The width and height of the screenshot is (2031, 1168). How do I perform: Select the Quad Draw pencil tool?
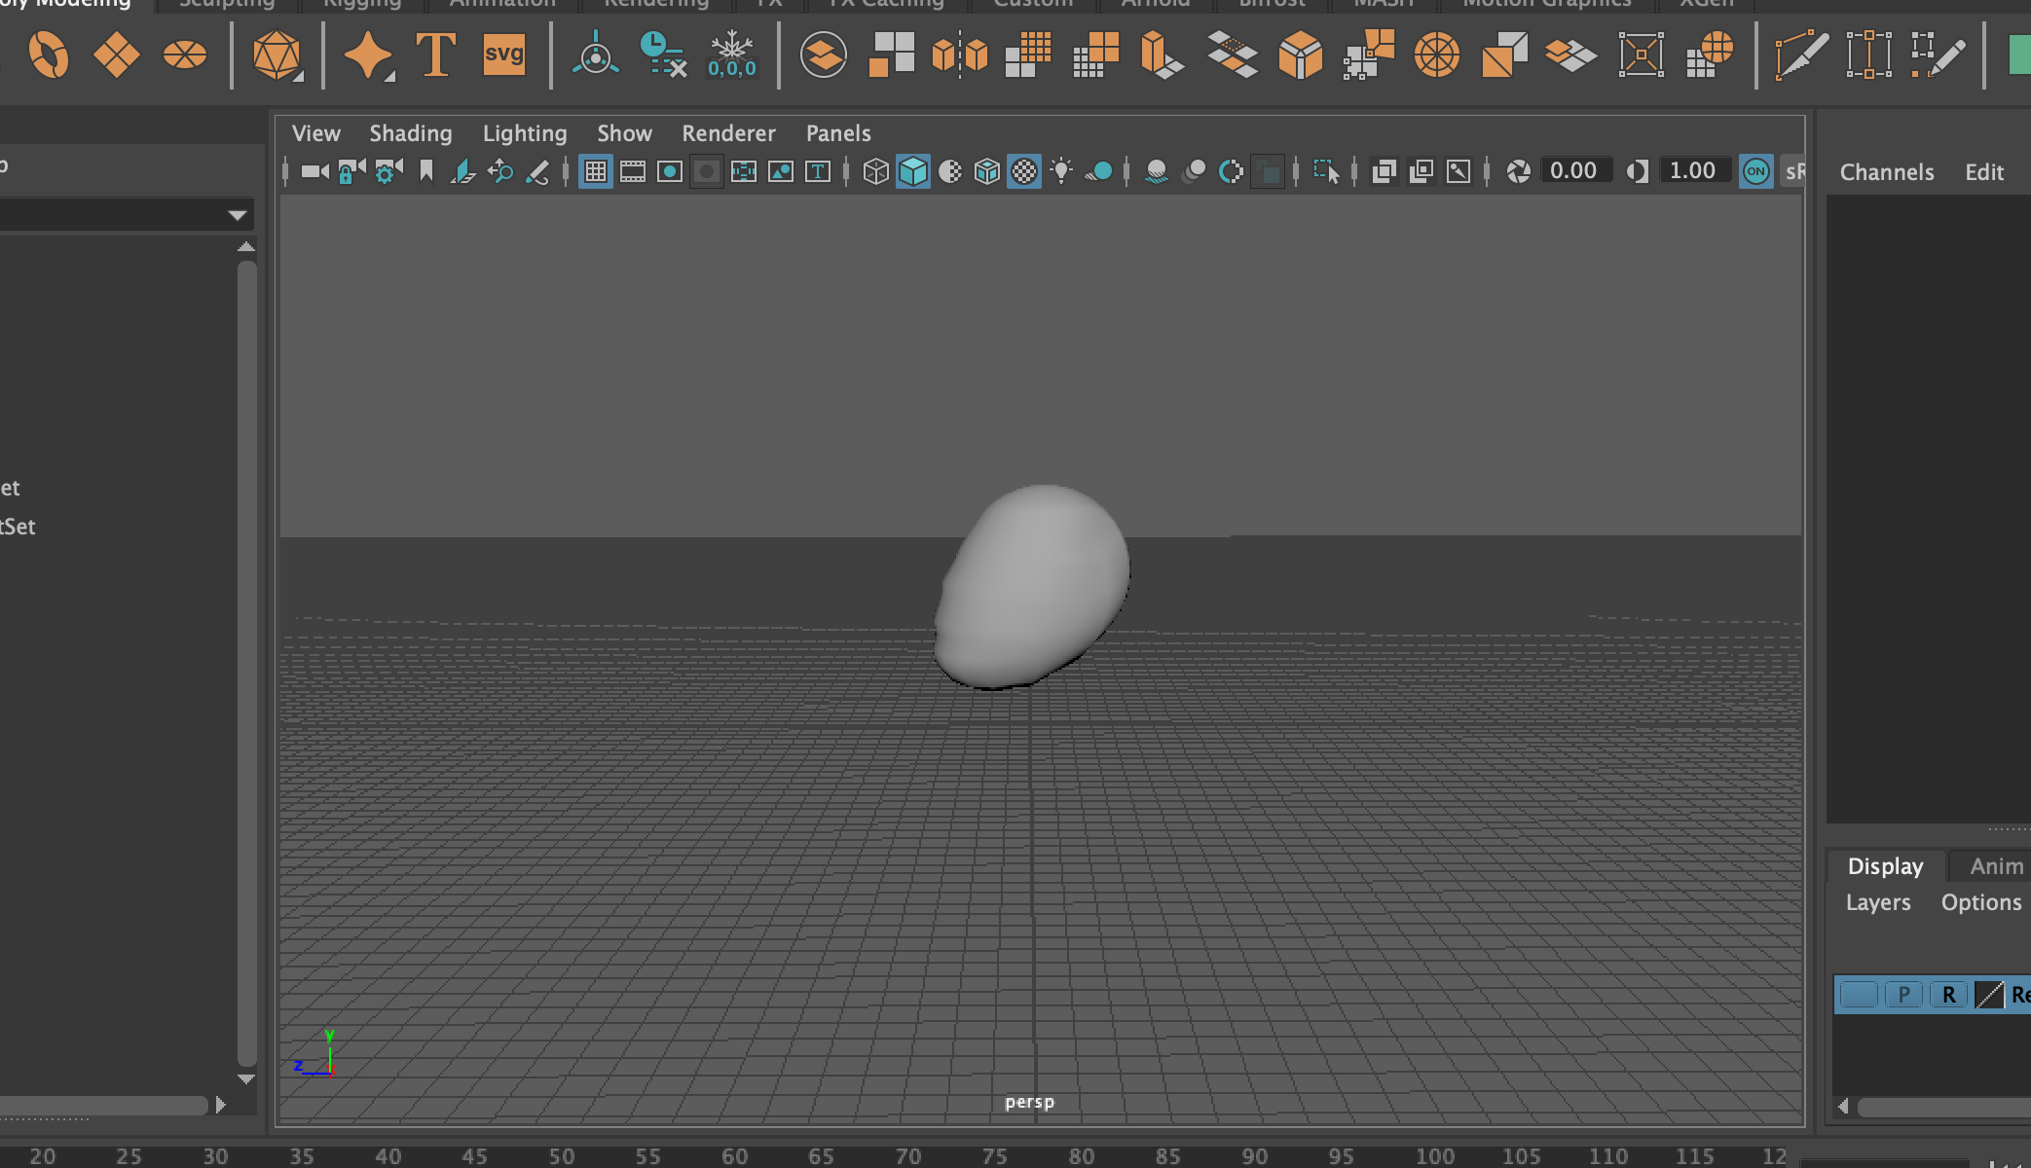(1938, 55)
